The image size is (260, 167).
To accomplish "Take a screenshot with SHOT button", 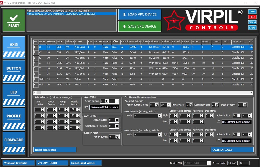I will (252, 28).
